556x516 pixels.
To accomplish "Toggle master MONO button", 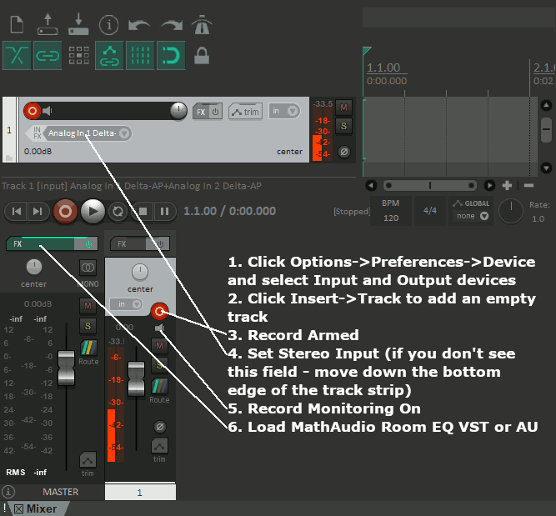I will pos(88,268).
